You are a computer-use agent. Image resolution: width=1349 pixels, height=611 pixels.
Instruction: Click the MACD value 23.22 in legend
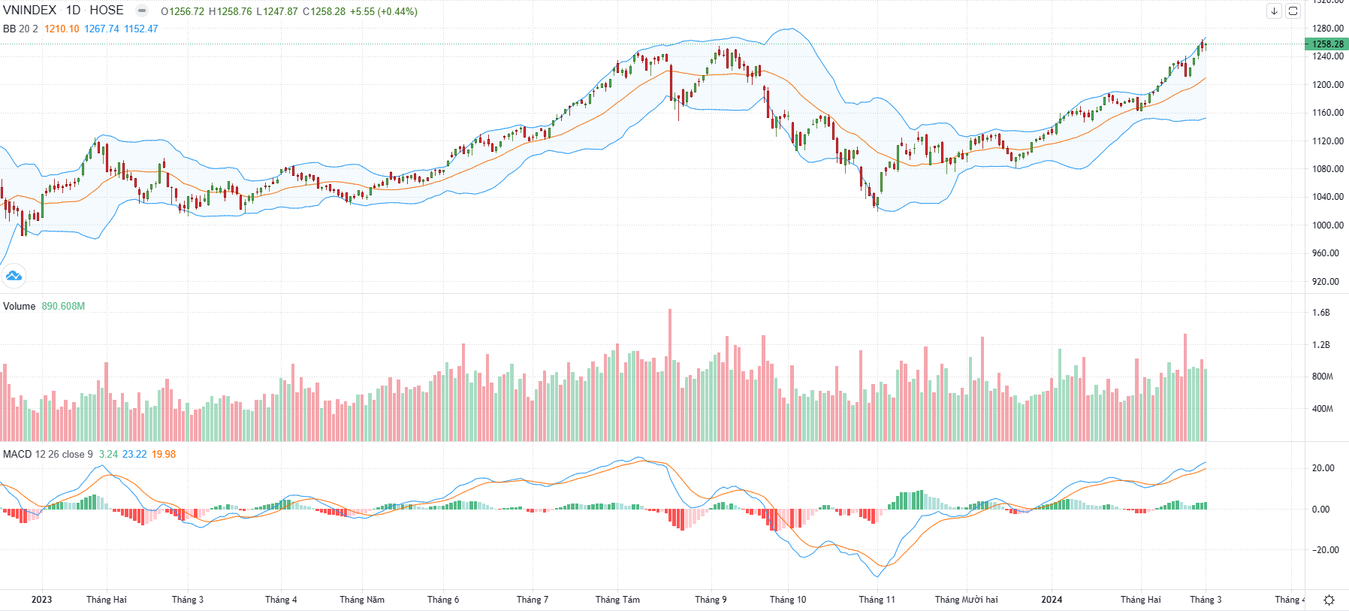click(x=134, y=454)
